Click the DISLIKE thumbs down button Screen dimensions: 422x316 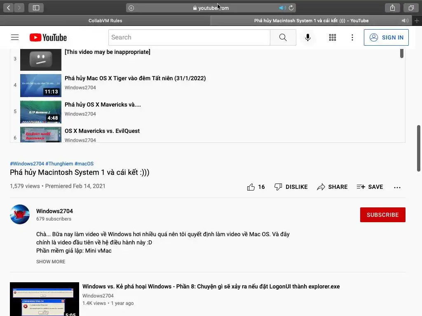[291, 187]
